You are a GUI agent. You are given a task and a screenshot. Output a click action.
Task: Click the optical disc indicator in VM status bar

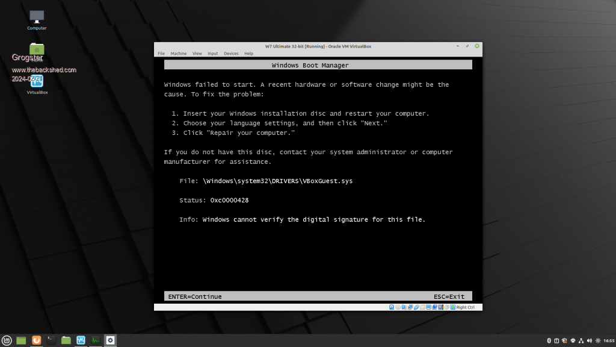pyautogui.click(x=398, y=307)
